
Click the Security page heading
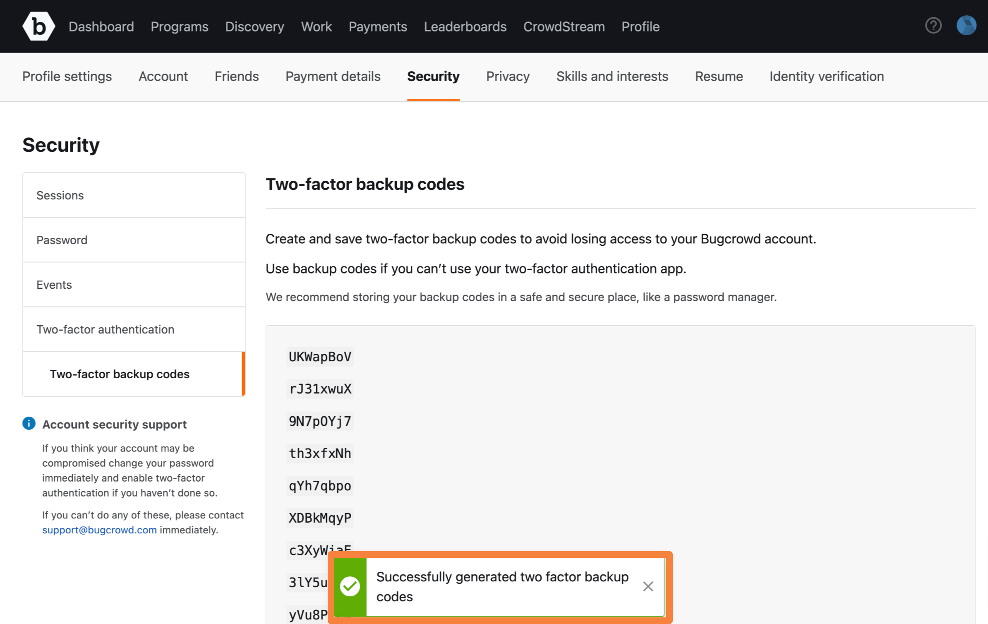point(61,145)
